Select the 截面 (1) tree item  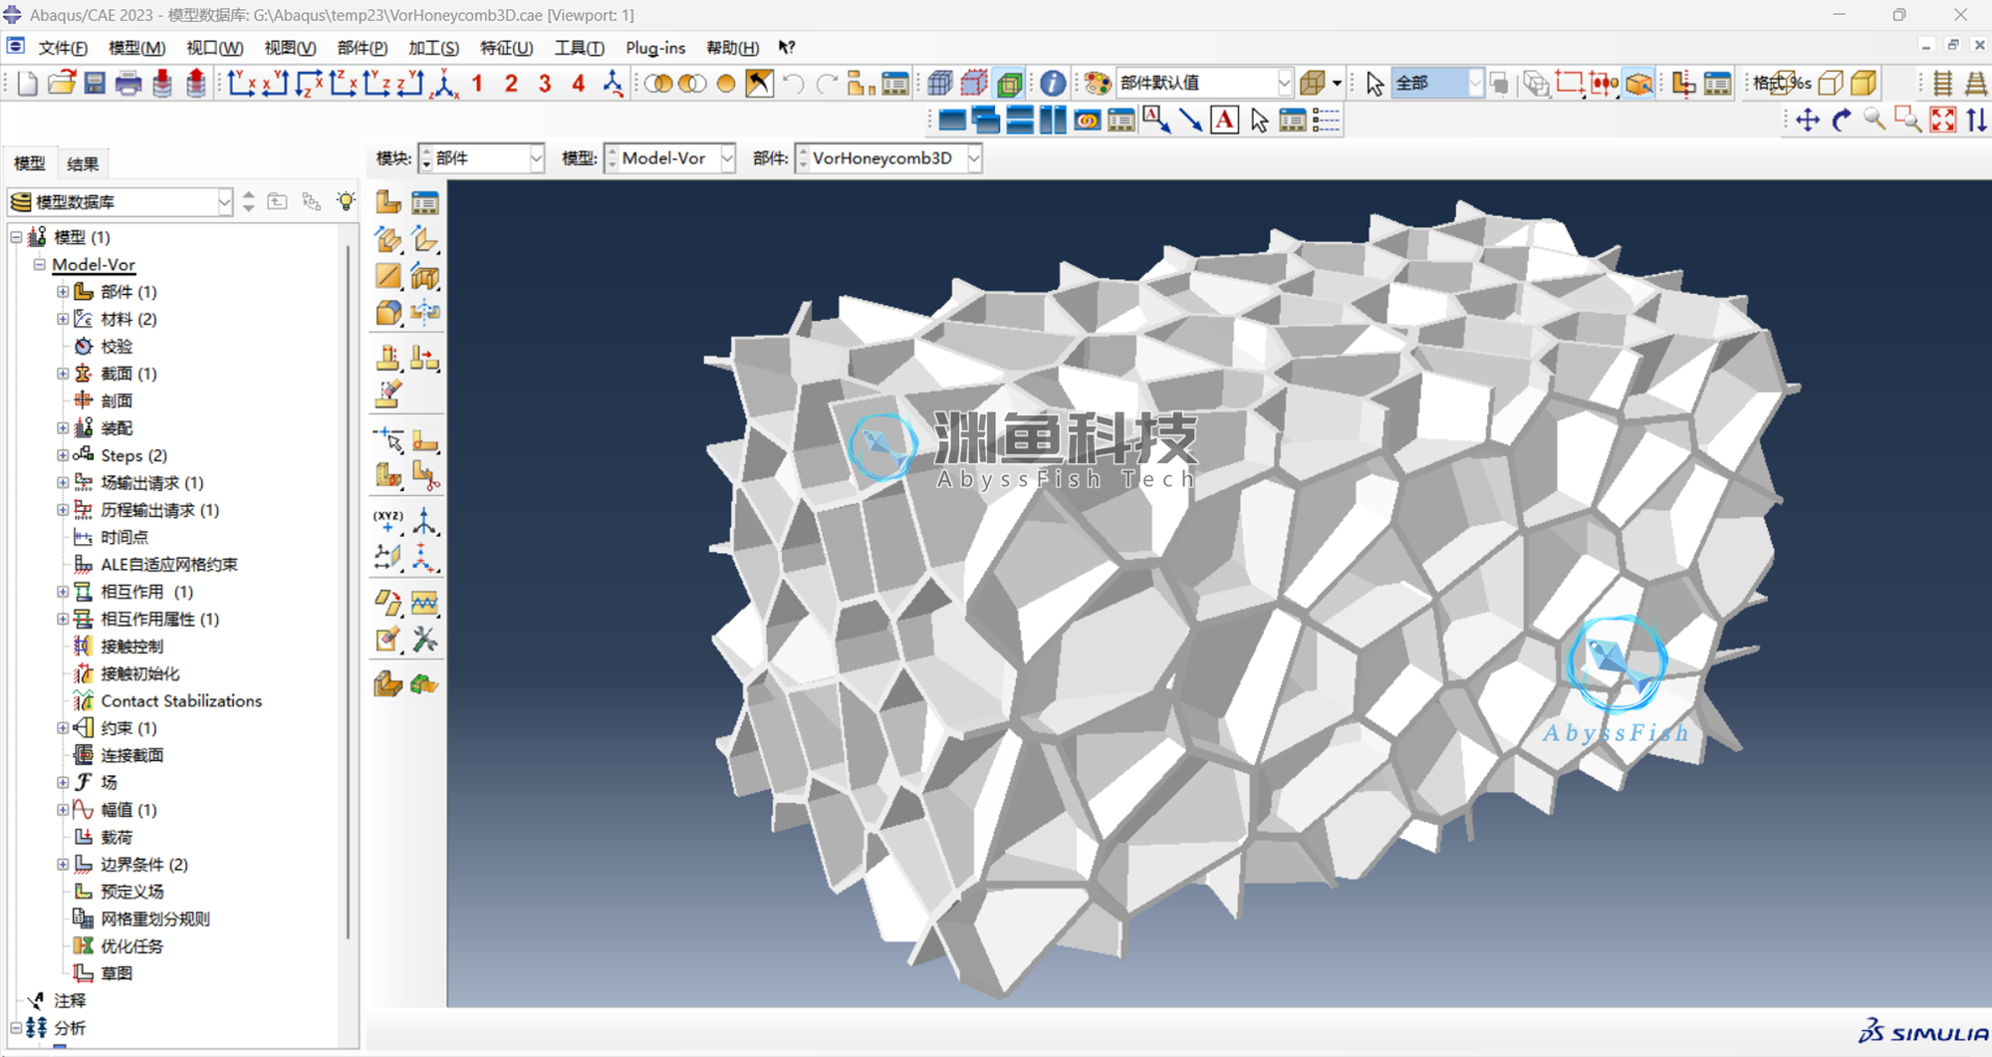128,374
